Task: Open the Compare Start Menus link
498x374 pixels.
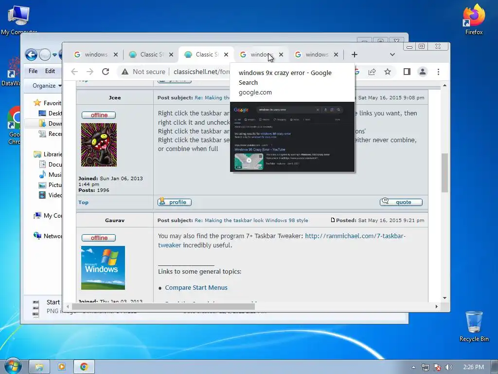Action: click(x=196, y=287)
